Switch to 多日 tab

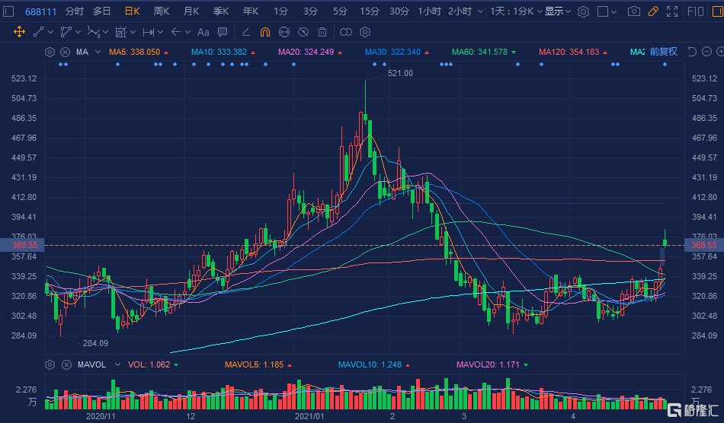[x=101, y=11]
